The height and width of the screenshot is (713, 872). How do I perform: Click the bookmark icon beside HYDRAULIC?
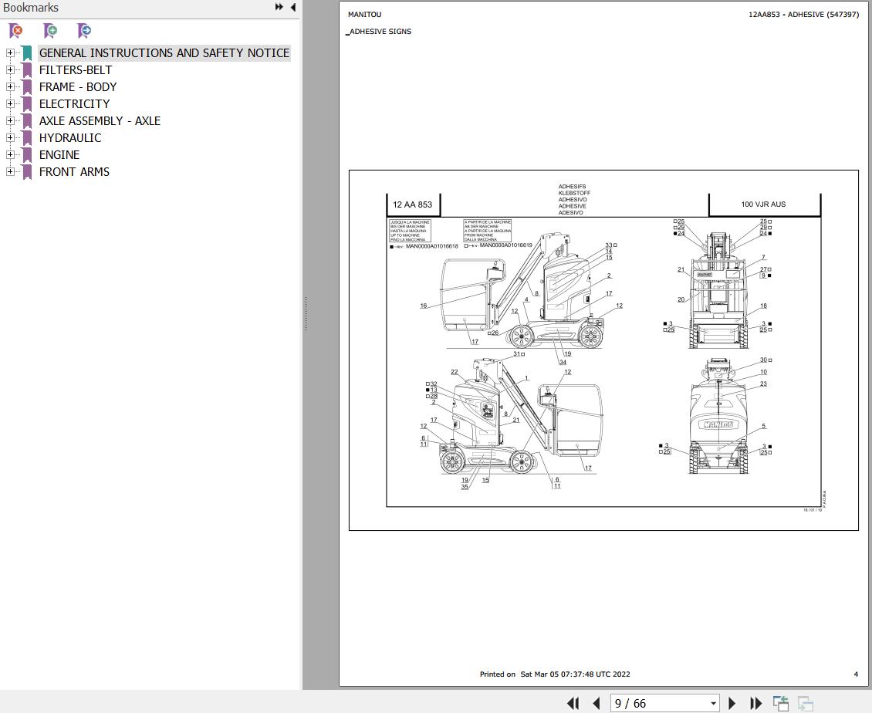[27, 138]
